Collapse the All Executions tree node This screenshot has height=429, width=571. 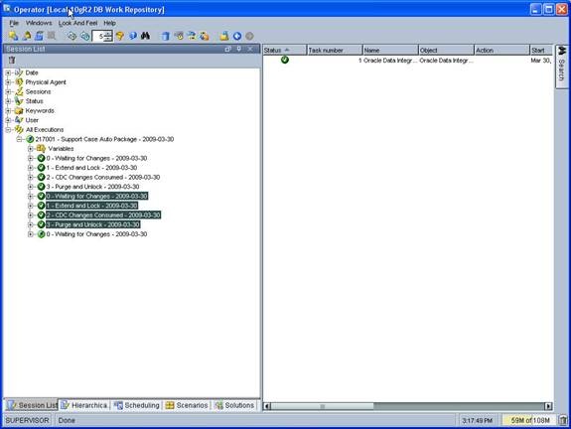pos(8,130)
